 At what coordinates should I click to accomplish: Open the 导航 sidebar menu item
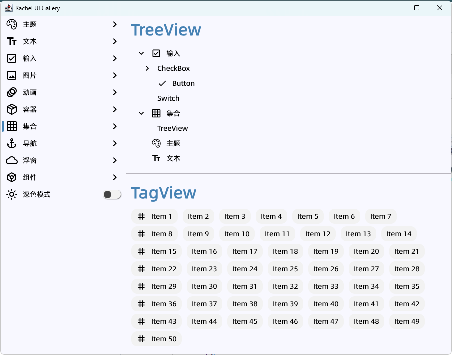pos(63,143)
